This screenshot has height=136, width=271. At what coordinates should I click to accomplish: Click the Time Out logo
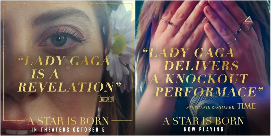tap(106, 99)
